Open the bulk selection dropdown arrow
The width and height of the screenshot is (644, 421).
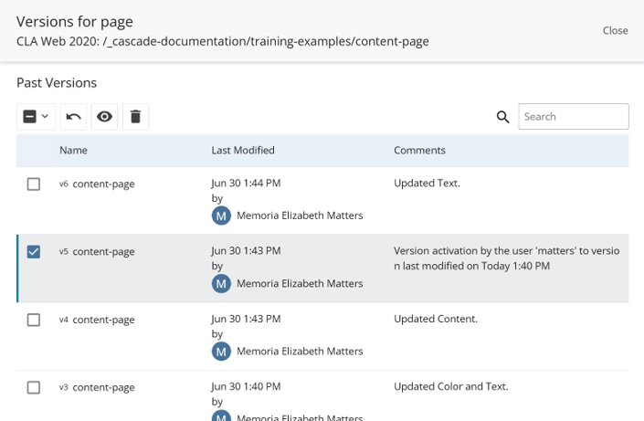pos(45,117)
